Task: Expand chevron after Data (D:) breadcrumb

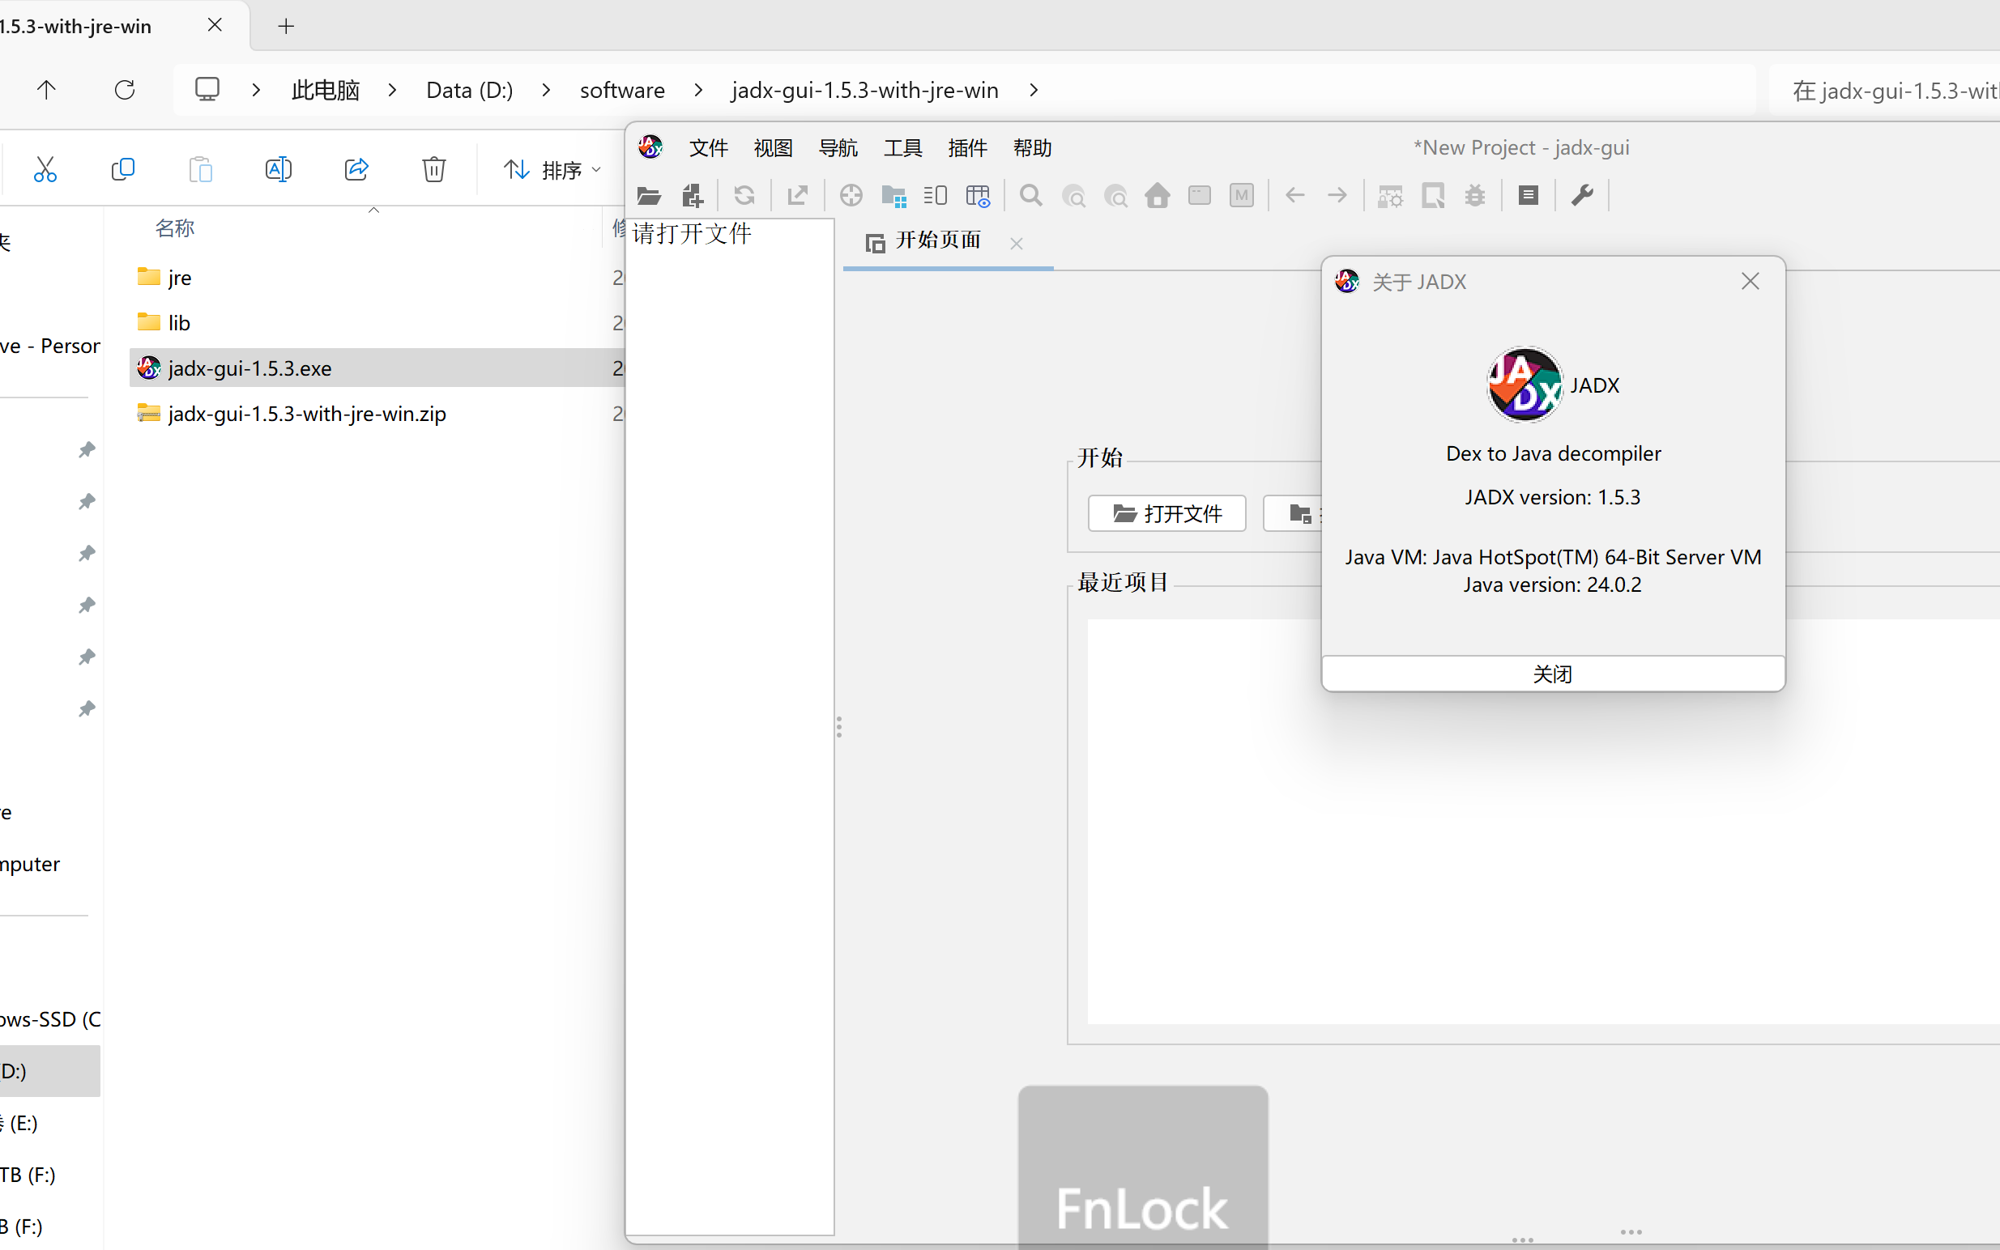Action: pyautogui.click(x=546, y=90)
